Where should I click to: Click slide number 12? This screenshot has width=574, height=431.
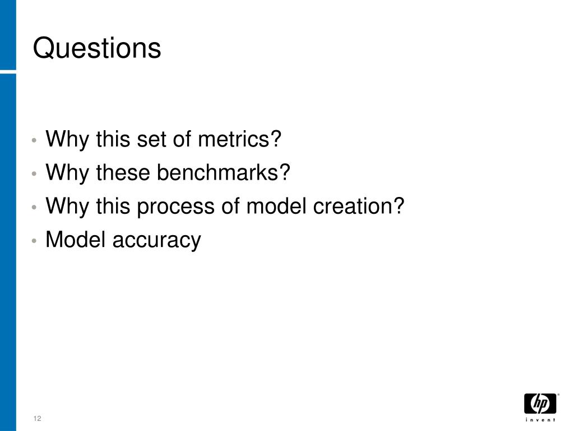coord(37,419)
